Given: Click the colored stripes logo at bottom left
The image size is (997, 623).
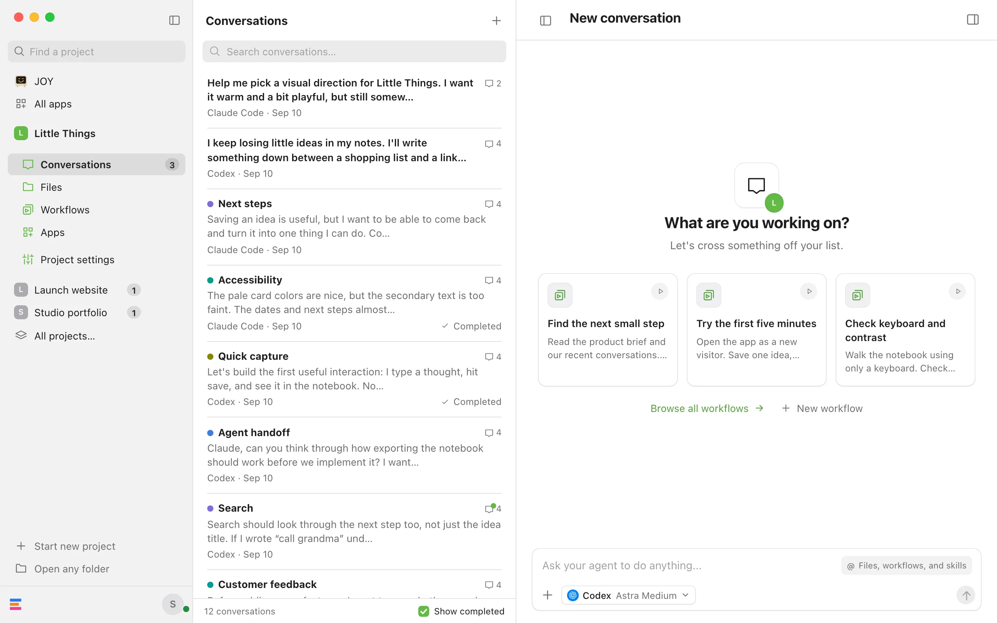Looking at the screenshot, I should pyautogui.click(x=16, y=604).
